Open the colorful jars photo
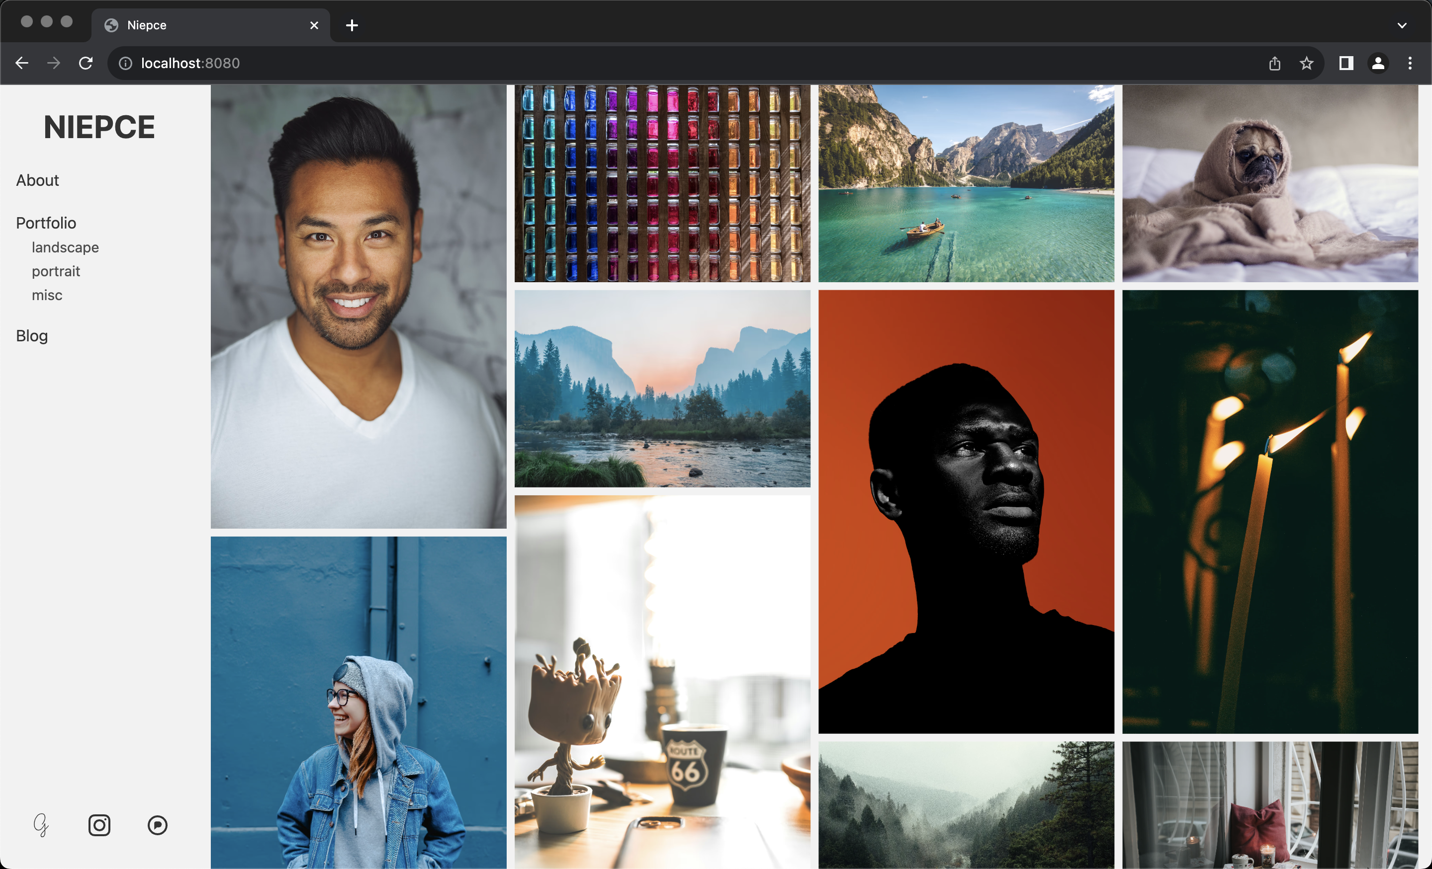Viewport: 1432px width, 869px height. (x=662, y=183)
